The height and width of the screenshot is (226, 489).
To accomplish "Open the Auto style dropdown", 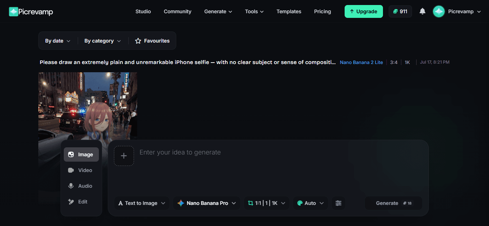I will pyautogui.click(x=310, y=203).
